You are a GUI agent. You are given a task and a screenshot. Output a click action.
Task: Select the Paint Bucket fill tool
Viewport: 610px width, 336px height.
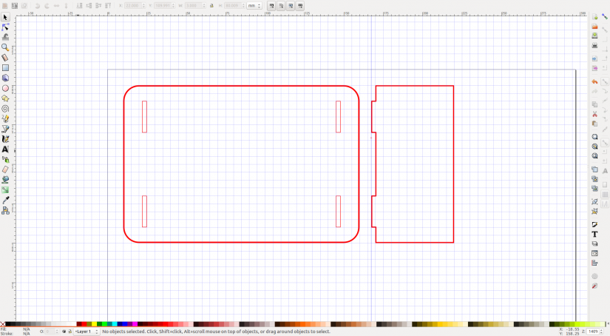[x=5, y=180]
